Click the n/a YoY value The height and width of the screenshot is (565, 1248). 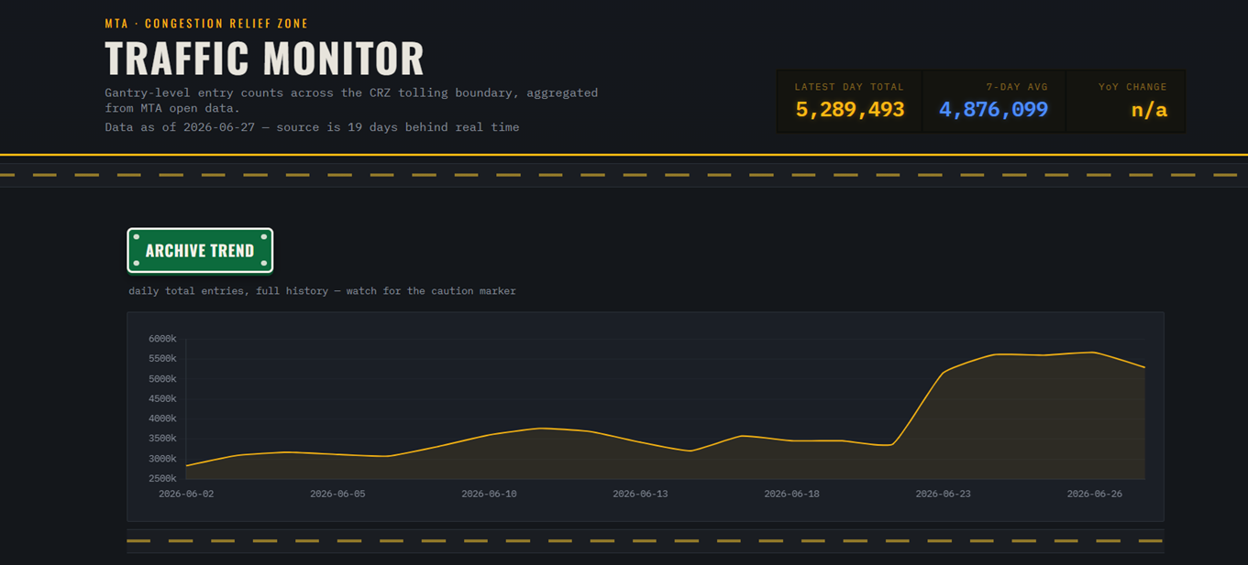[1149, 110]
